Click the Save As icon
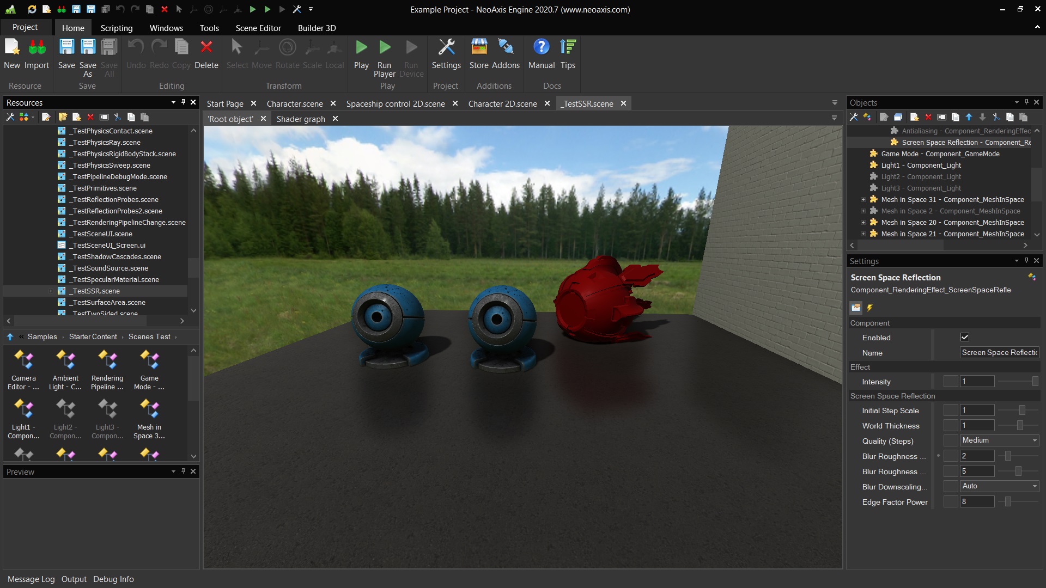The image size is (1046, 588). tap(88, 54)
